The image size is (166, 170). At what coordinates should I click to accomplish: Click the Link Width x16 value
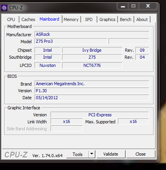[67, 121]
